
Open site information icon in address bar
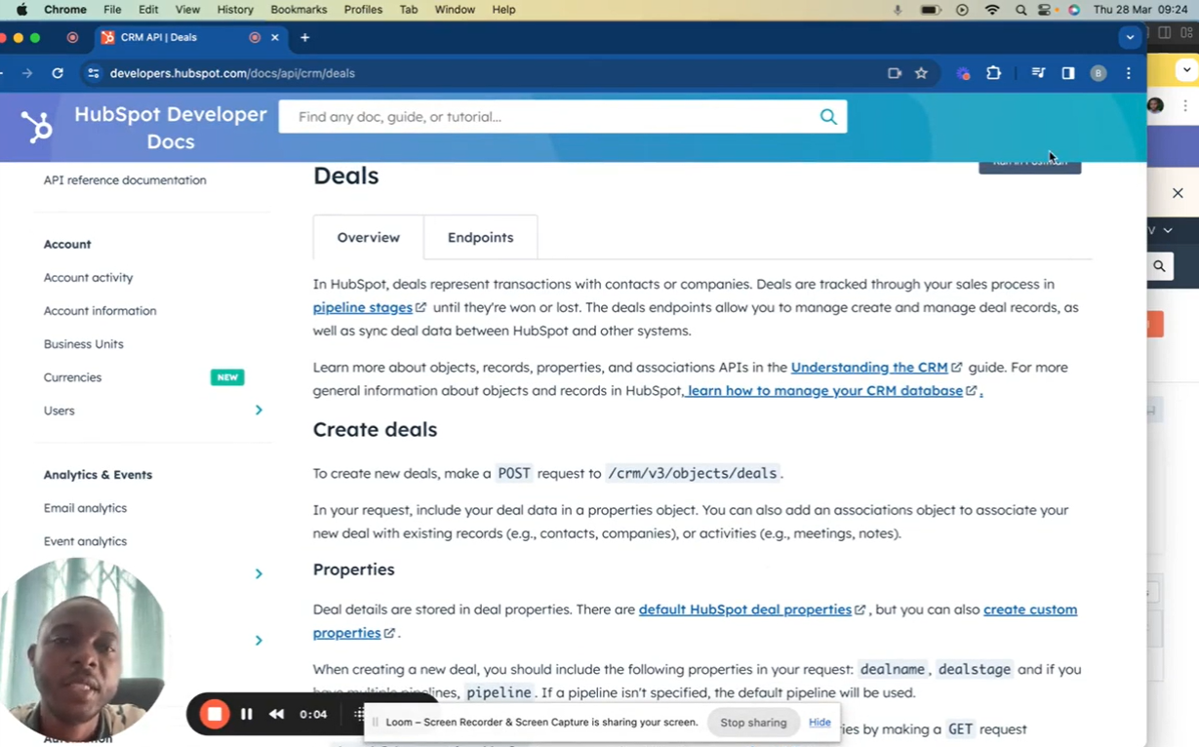(x=94, y=73)
